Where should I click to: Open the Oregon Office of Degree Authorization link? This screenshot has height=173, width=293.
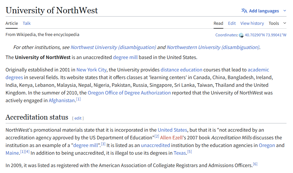129,93
